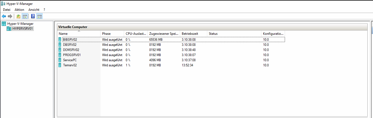
Task: Select the HYPERVSRV01 tree label
Action: [23, 29]
